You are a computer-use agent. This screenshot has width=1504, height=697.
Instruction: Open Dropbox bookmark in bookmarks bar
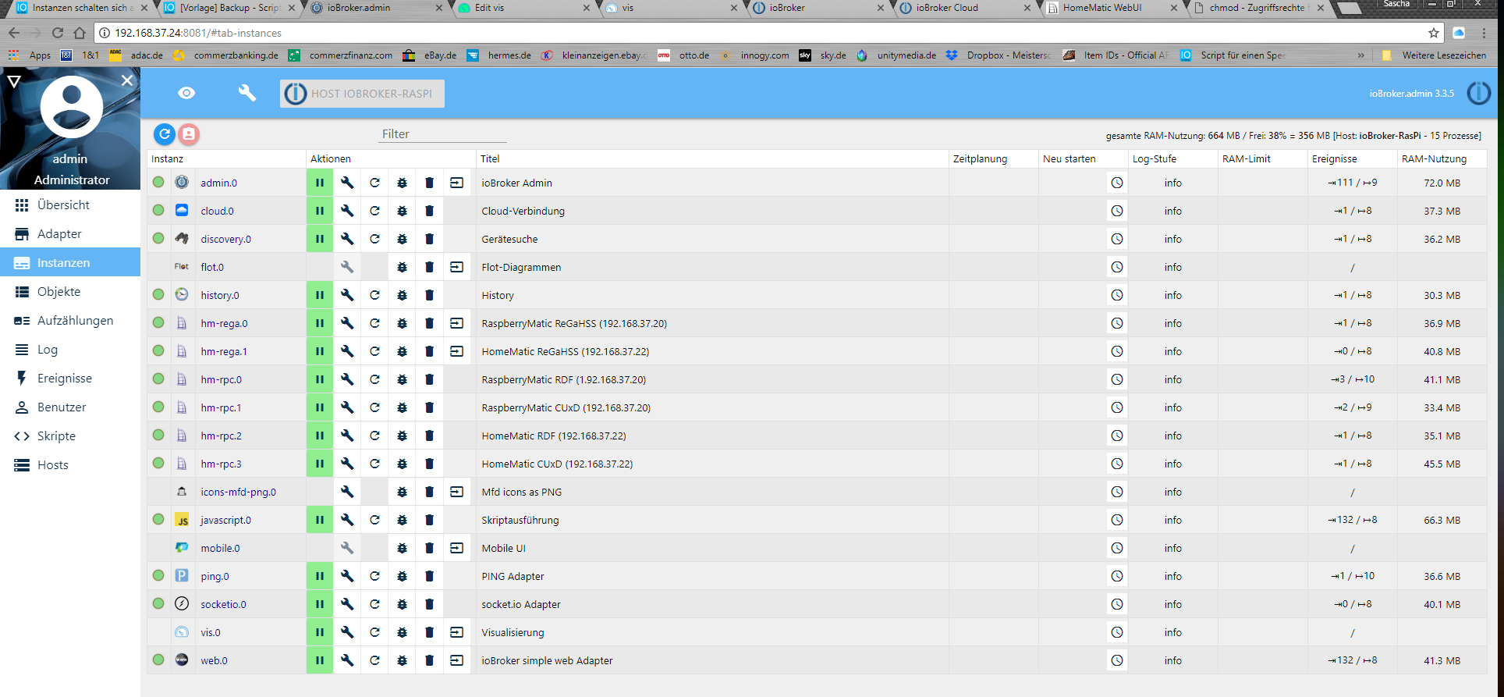pos(999,55)
